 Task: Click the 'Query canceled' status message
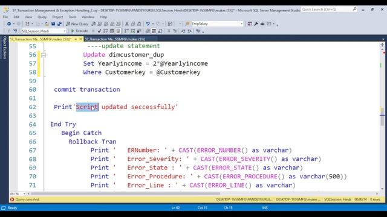coord(27,200)
